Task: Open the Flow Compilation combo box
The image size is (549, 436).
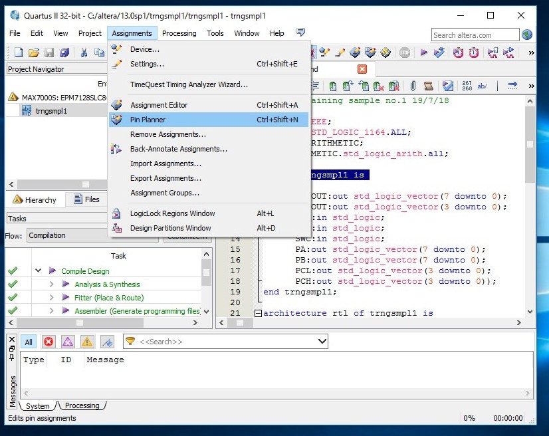Action: [92, 235]
